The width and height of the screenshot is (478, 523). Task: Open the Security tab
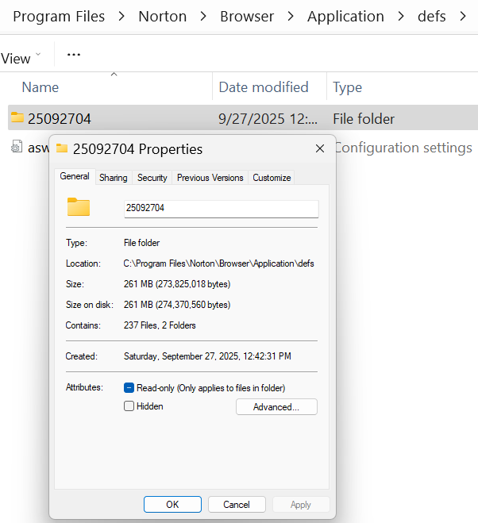[152, 178]
